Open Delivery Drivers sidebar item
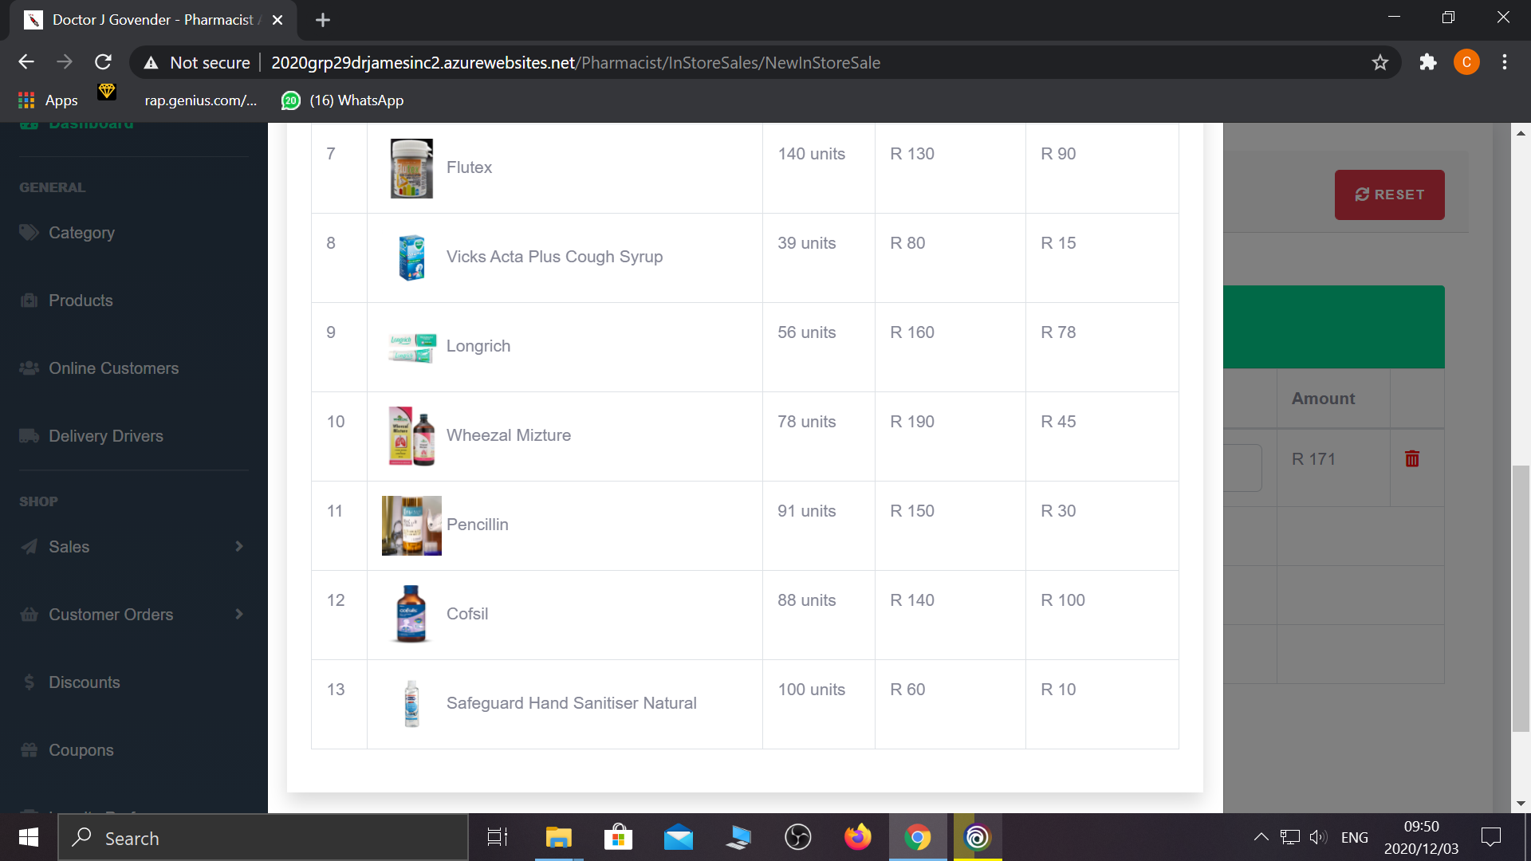Image resolution: width=1531 pixels, height=861 pixels. [x=105, y=436]
